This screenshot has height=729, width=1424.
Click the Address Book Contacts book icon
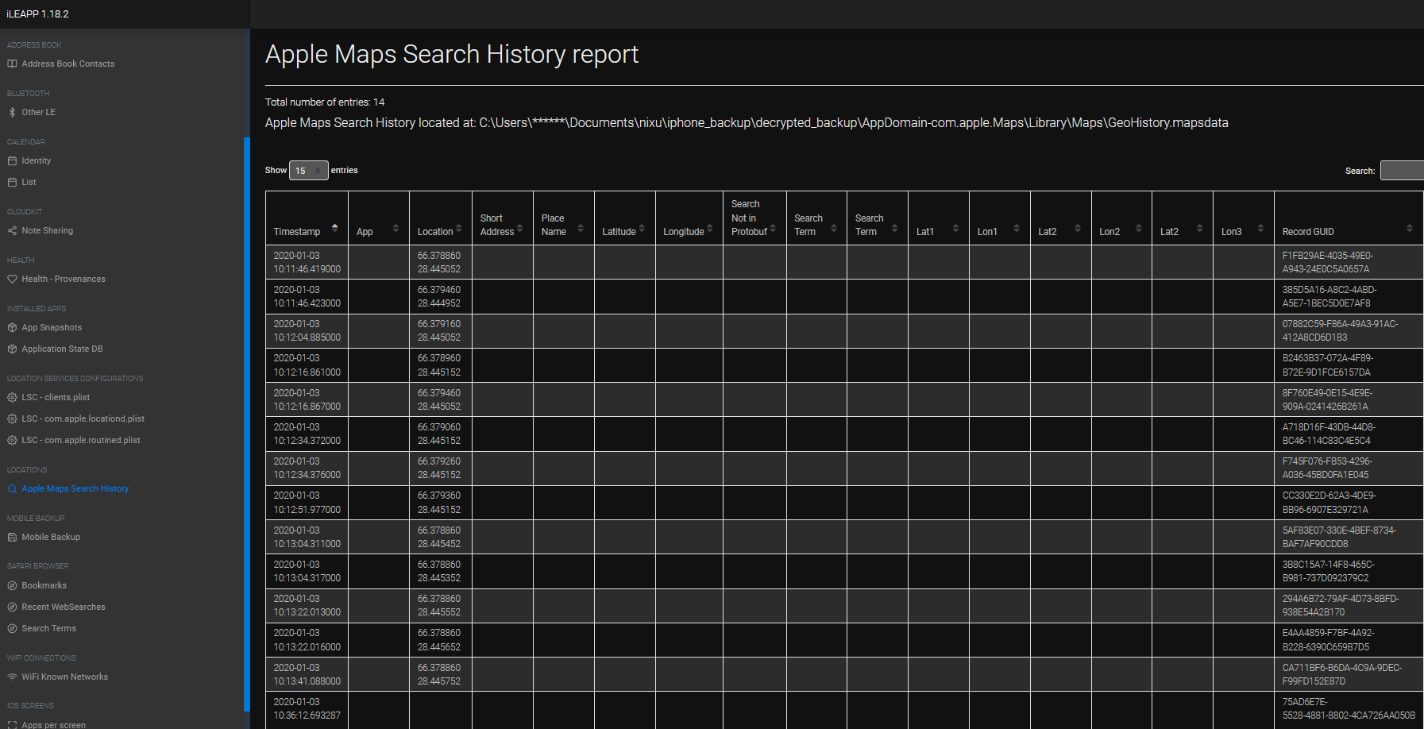pos(12,64)
